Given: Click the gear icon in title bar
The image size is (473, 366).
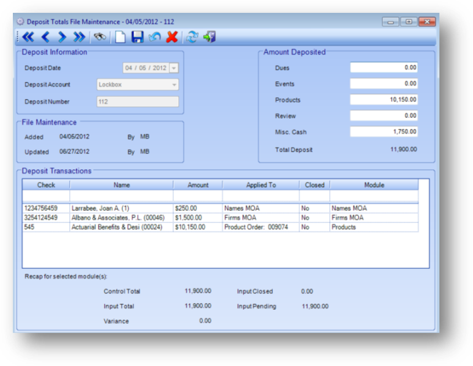Looking at the screenshot, I should tap(20, 21).
